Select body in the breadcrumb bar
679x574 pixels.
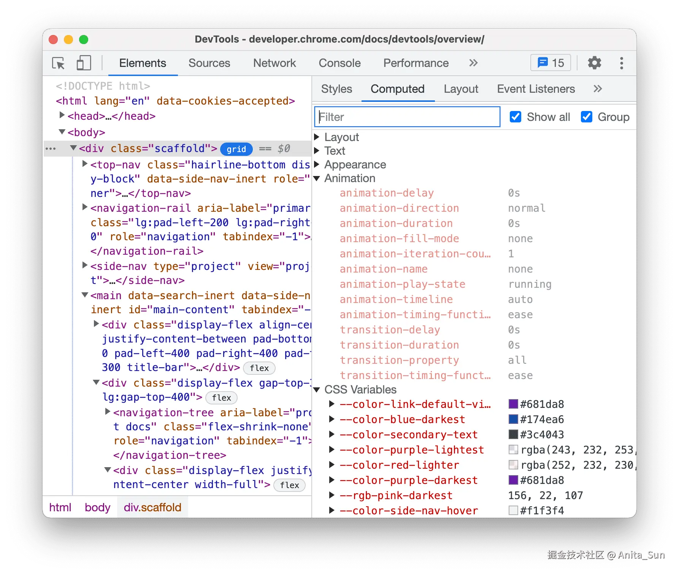97,507
